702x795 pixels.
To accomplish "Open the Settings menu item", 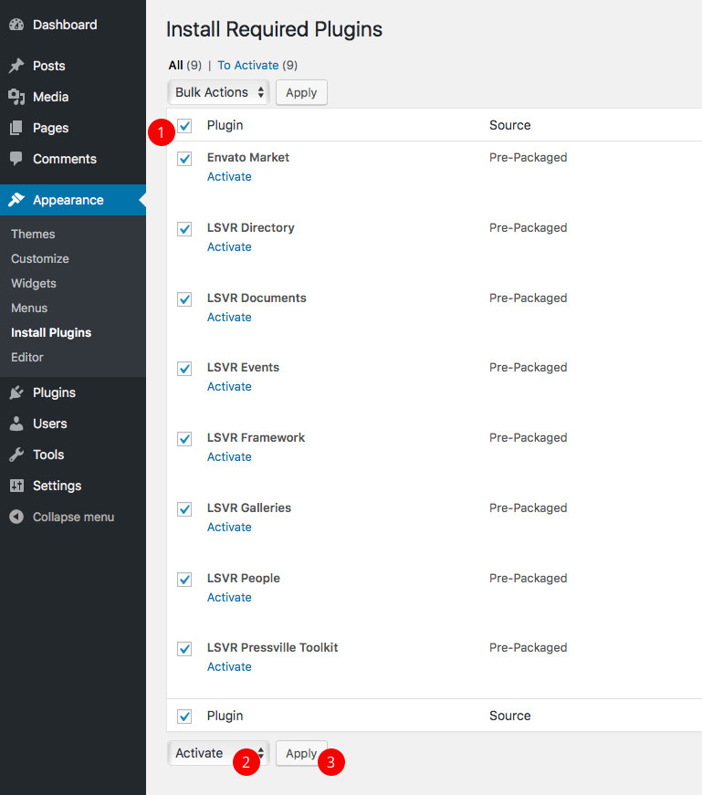I will [x=57, y=486].
